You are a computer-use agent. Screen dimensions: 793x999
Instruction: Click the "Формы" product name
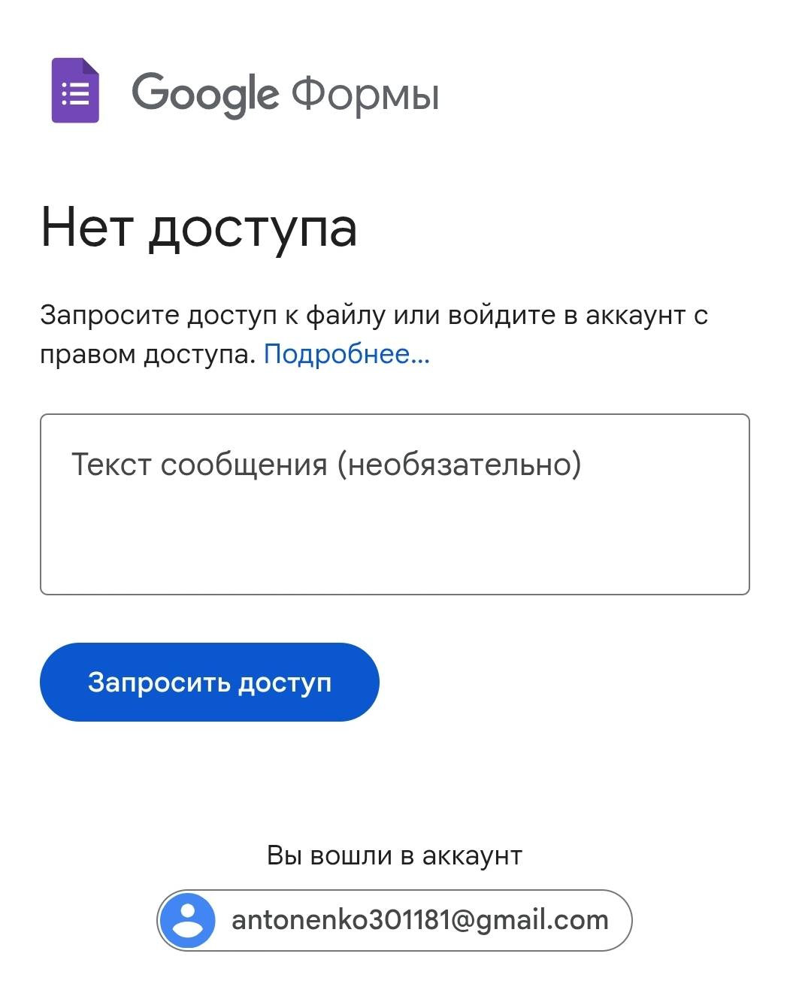[365, 95]
